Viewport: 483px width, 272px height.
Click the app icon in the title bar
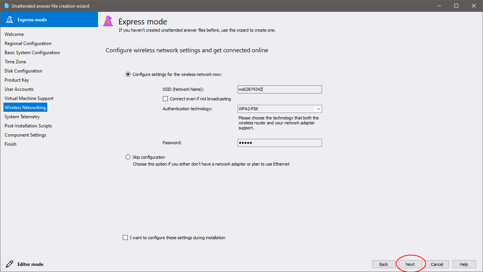(6, 6)
